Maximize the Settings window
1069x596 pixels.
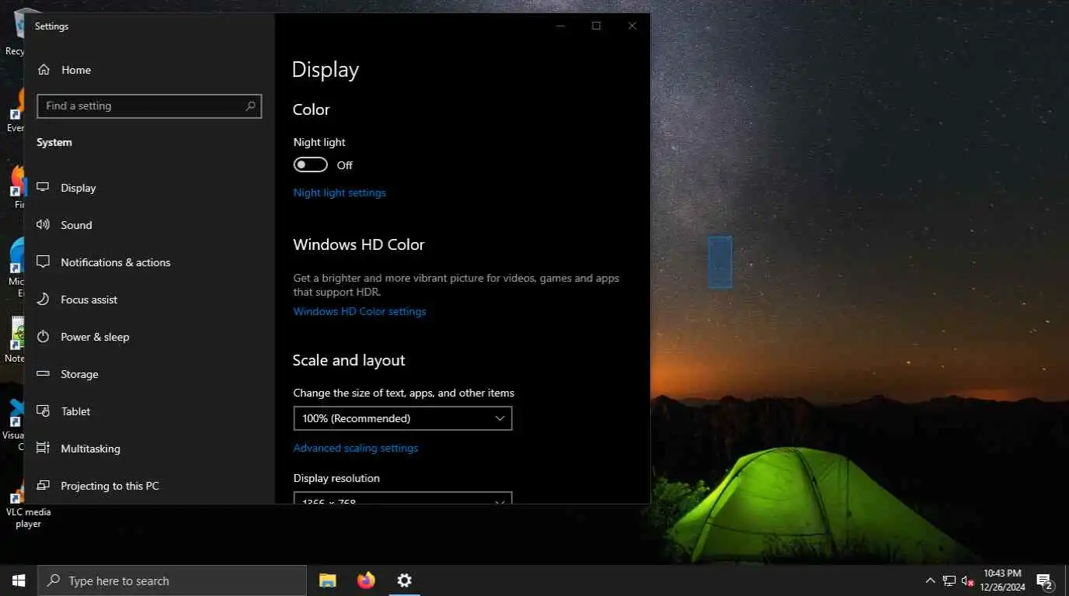[596, 26]
